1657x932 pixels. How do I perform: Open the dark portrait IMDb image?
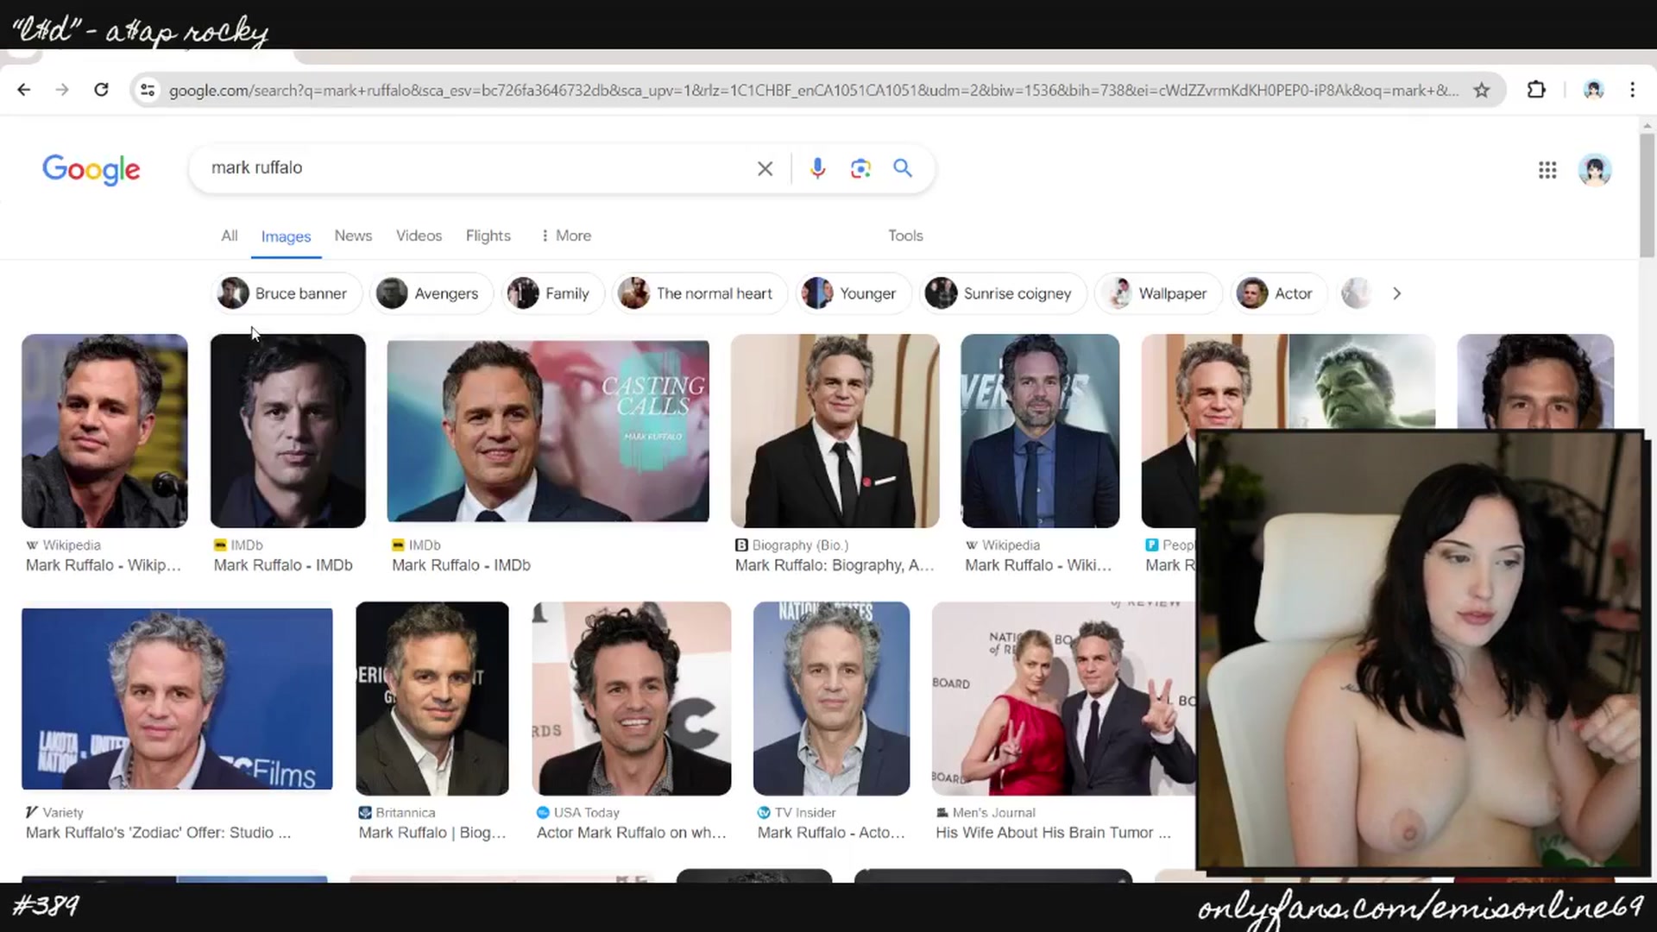(x=287, y=431)
